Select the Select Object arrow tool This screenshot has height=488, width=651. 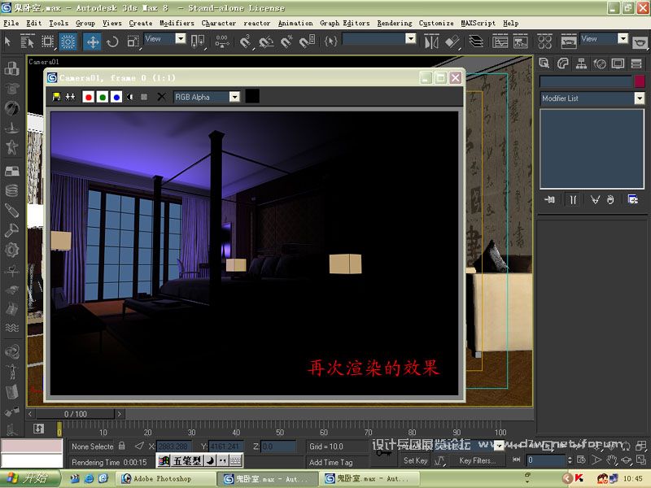pos(7,41)
